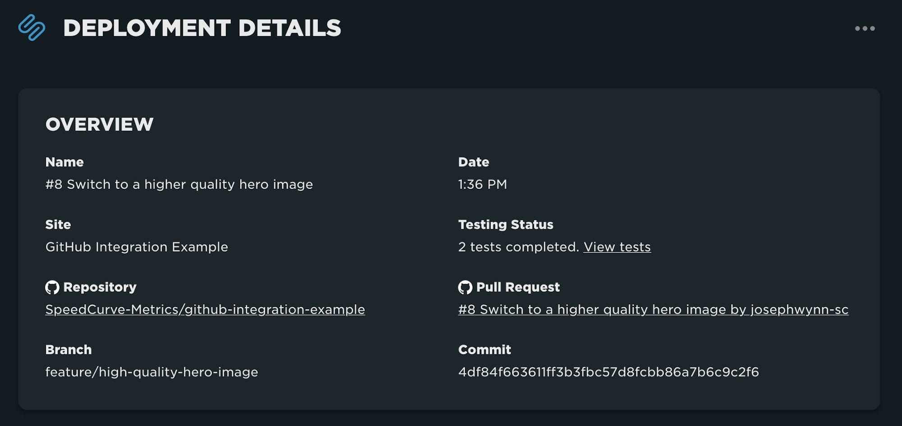
Task: Select the commit hash text
Action: click(x=608, y=372)
